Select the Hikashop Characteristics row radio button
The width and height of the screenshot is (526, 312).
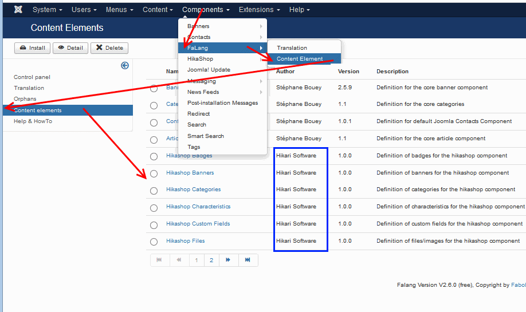[154, 208]
